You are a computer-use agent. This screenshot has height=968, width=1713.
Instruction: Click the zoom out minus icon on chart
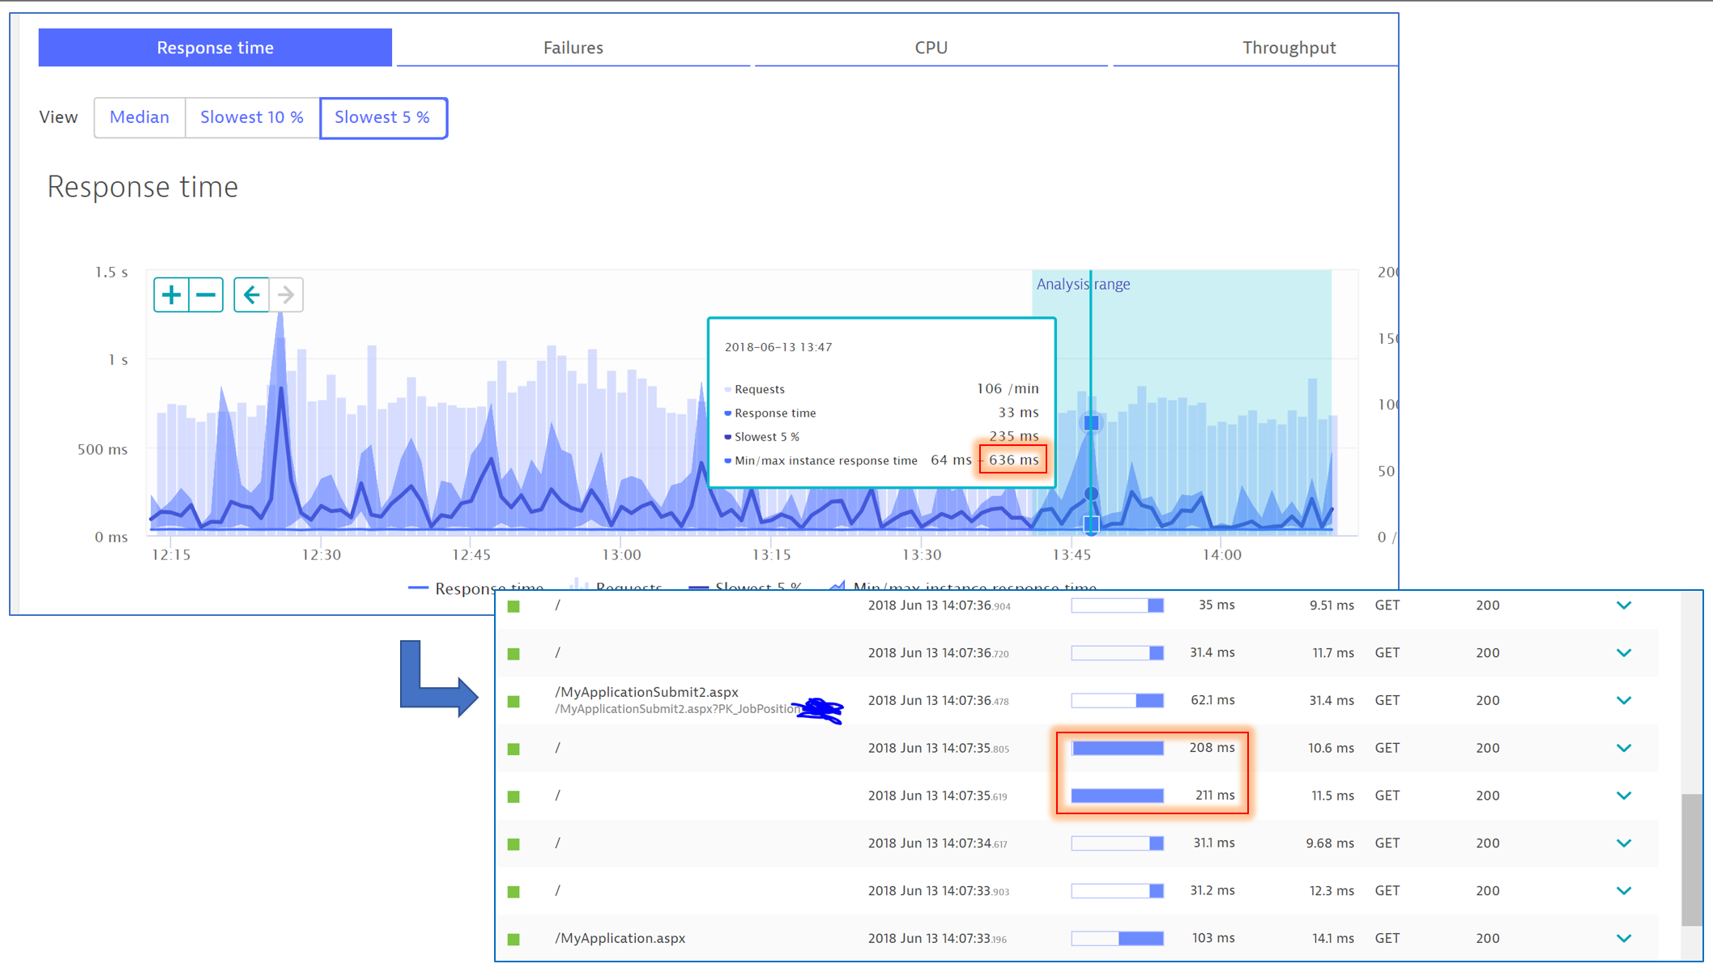(206, 295)
